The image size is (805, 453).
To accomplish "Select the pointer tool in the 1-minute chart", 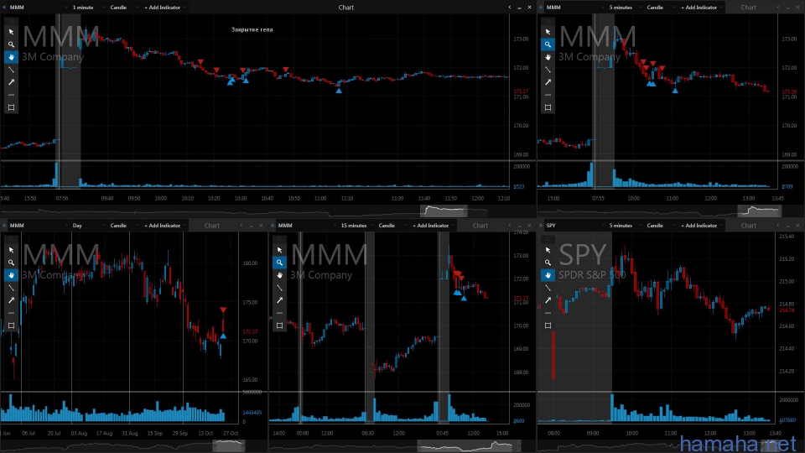I will click(11, 32).
